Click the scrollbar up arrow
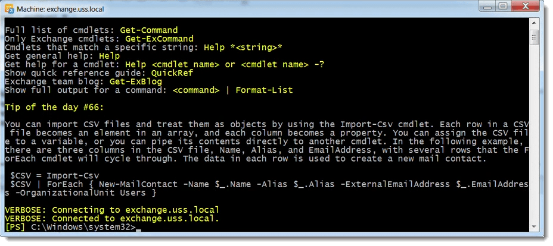Screen dimensions: 553x246 click(534, 24)
